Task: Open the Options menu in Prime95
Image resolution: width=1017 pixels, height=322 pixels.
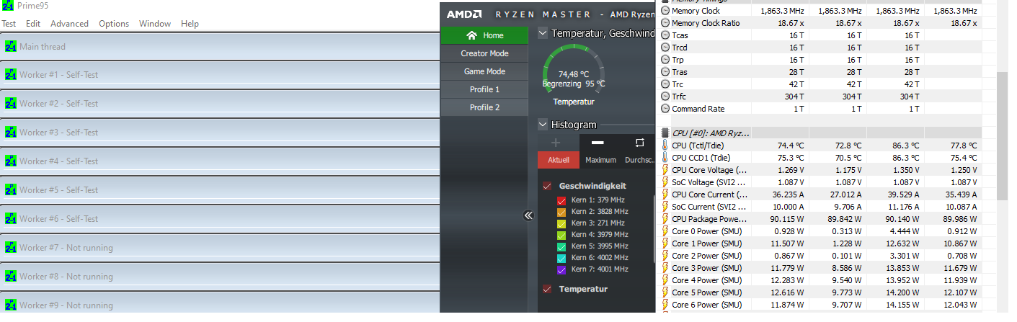Action: tap(114, 24)
